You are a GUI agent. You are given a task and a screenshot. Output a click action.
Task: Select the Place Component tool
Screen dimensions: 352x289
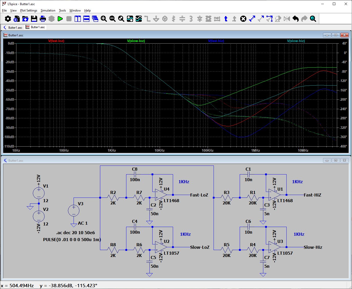tap(208, 19)
